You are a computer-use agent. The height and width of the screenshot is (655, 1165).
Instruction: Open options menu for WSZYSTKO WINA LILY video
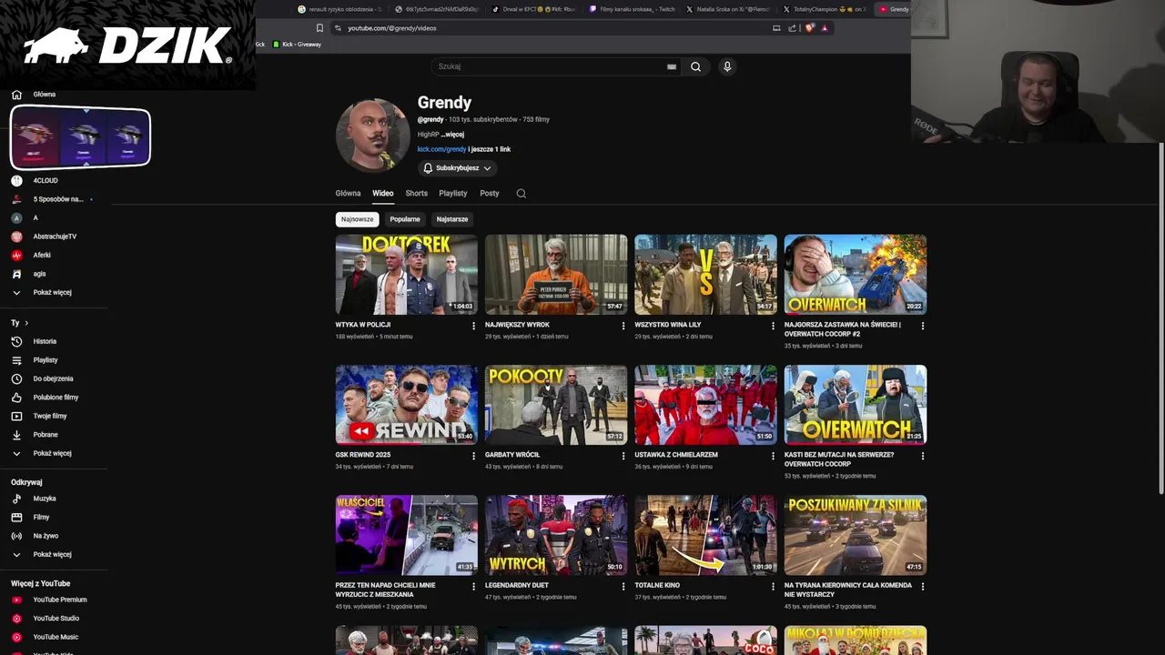click(773, 326)
